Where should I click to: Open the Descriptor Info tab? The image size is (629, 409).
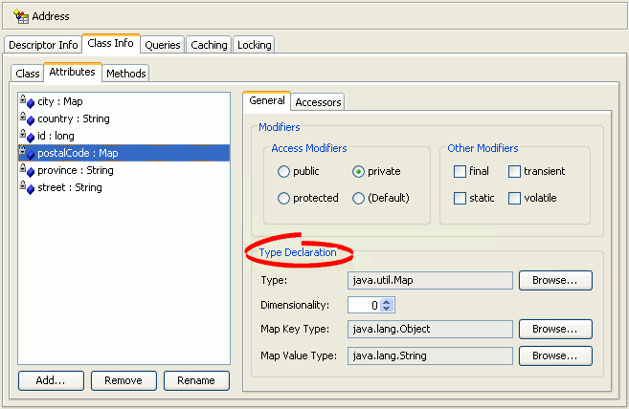(43, 45)
